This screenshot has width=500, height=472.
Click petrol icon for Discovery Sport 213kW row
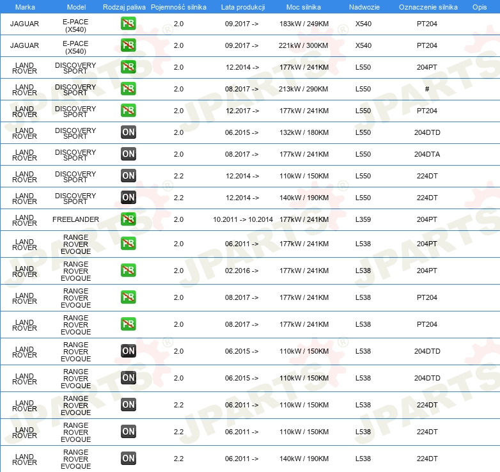(x=128, y=89)
